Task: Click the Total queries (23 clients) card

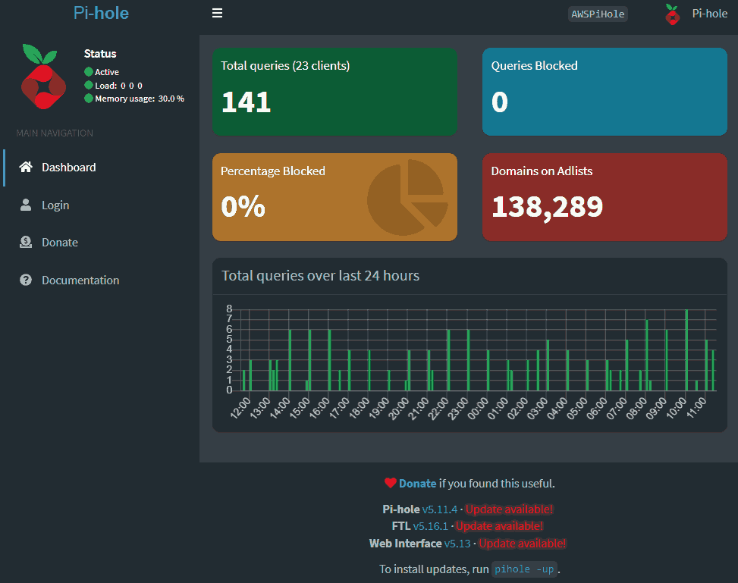Action: (x=334, y=92)
